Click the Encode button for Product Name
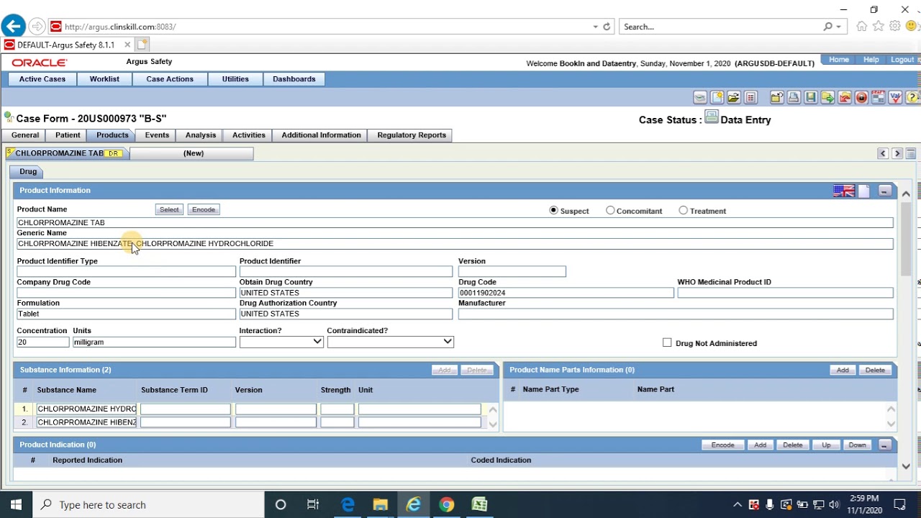 tap(204, 209)
